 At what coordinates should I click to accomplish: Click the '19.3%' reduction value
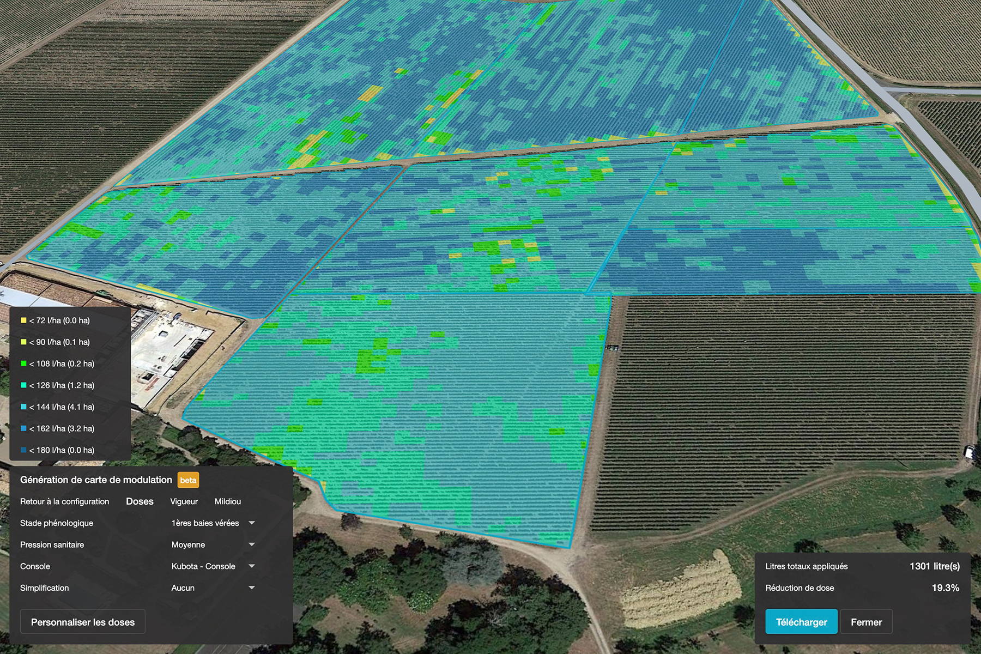tap(945, 588)
